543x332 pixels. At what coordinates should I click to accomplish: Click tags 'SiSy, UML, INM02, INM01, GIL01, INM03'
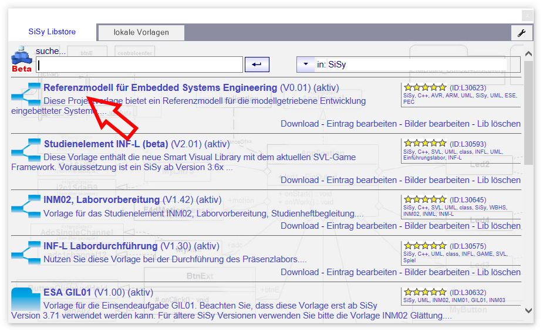point(454,300)
